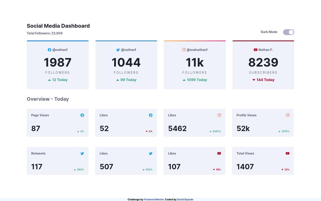Select the @nathanf Facebook followers card
The height and width of the screenshot is (201, 321).
(58, 65)
